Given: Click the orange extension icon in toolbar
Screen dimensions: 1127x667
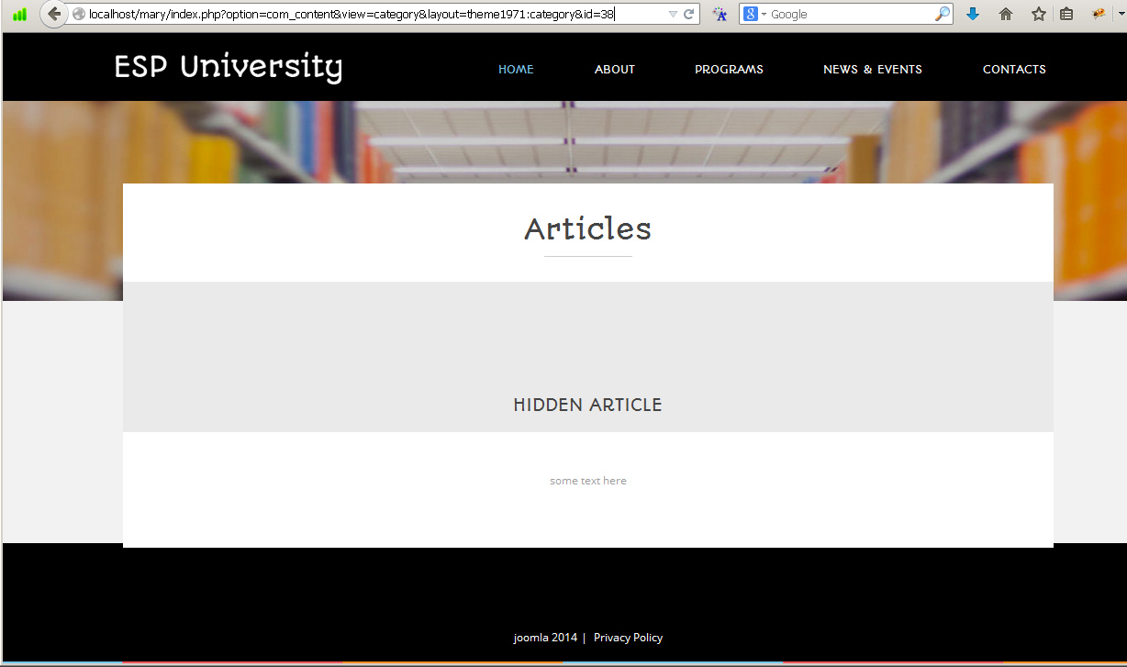Looking at the screenshot, I should pyautogui.click(x=1098, y=15).
